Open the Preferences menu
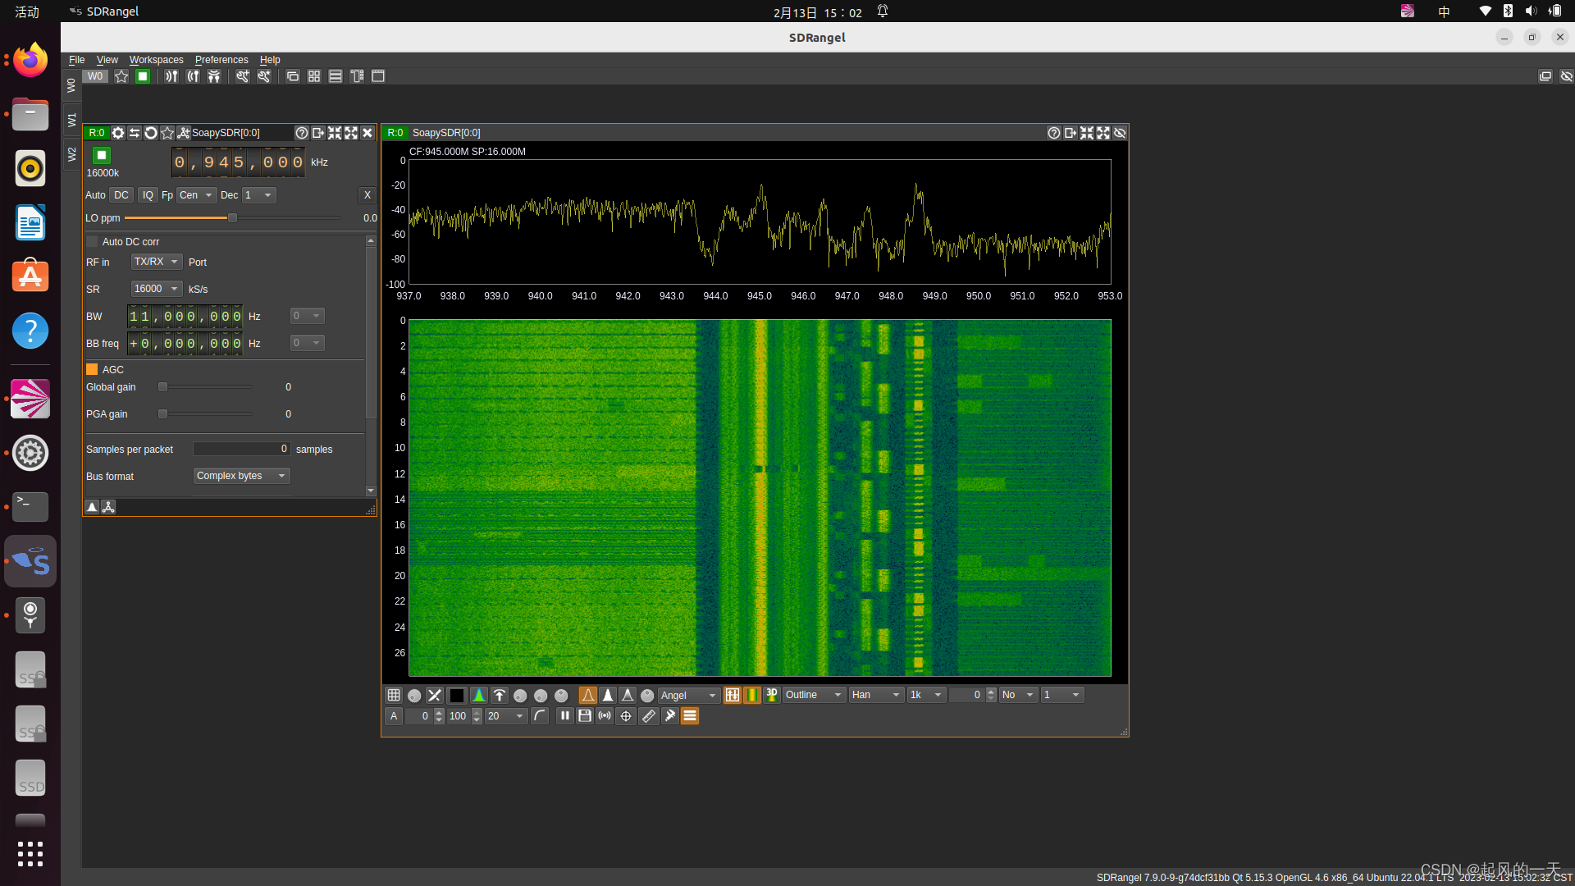1575x886 pixels. point(221,60)
